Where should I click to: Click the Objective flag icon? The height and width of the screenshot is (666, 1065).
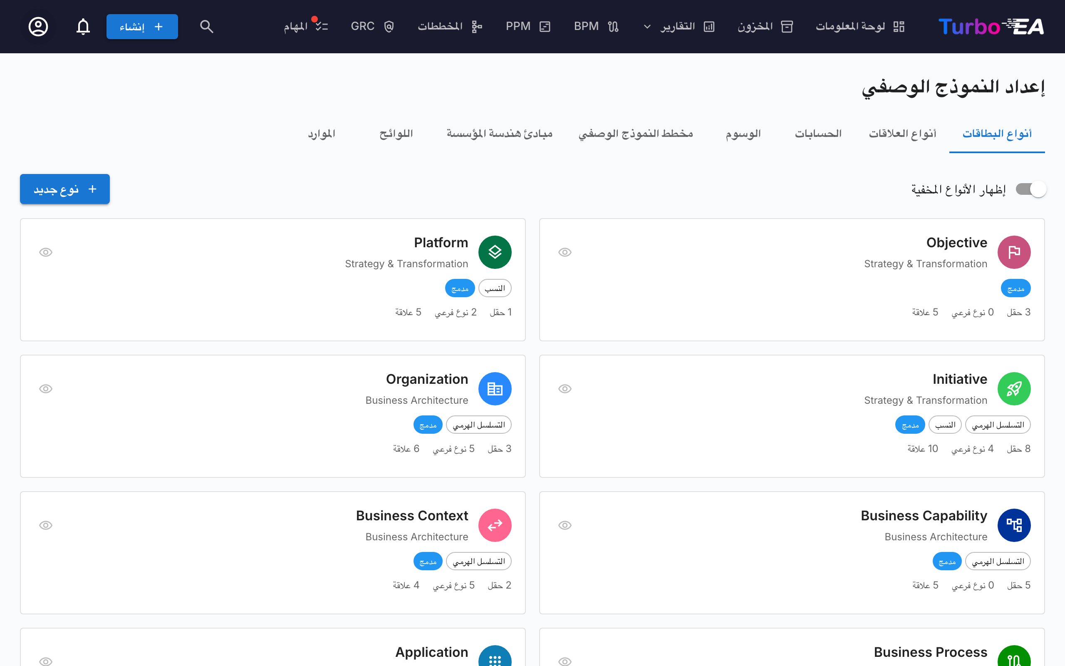click(1014, 252)
